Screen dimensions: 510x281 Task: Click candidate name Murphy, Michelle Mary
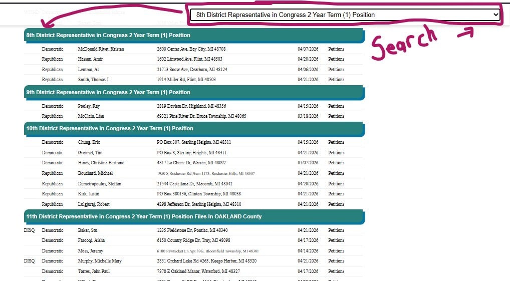(100, 261)
